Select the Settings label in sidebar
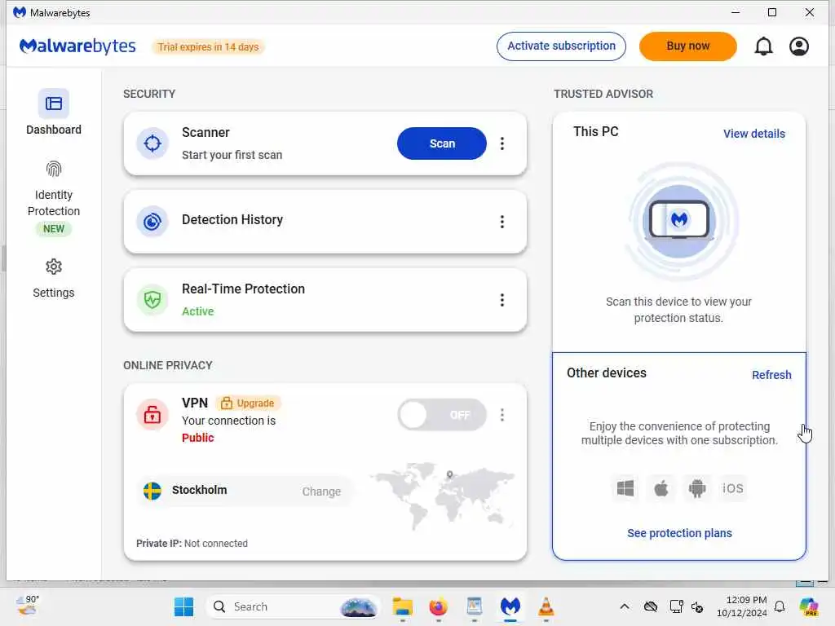Viewport: 835px width, 626px height. pos(54,293)
